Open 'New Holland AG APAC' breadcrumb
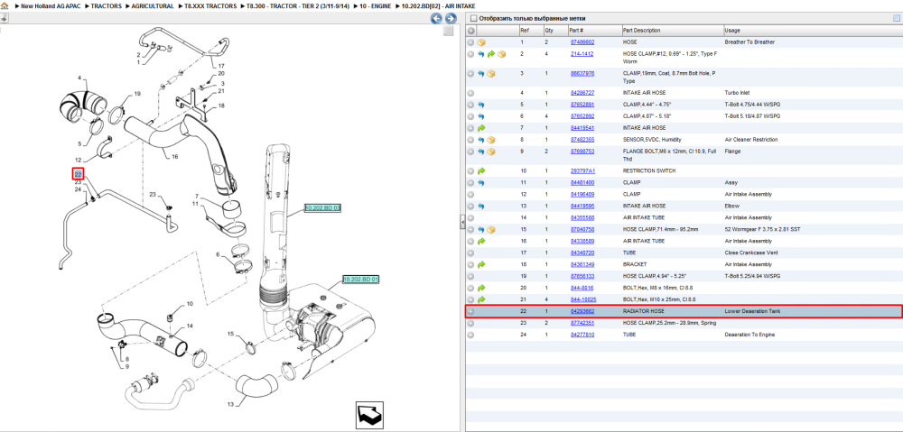903x432 pixels. pos(50,5)
